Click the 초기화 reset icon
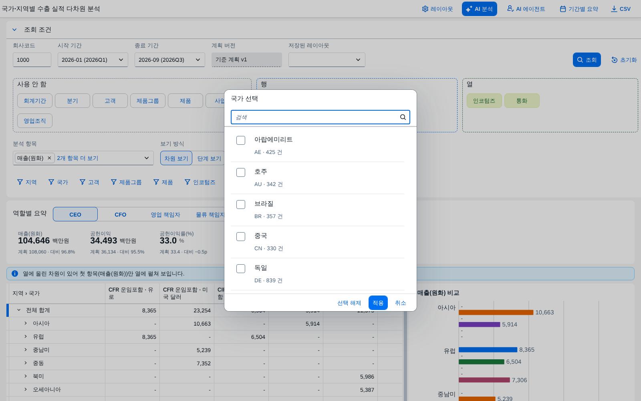 (x=614, y=60)
